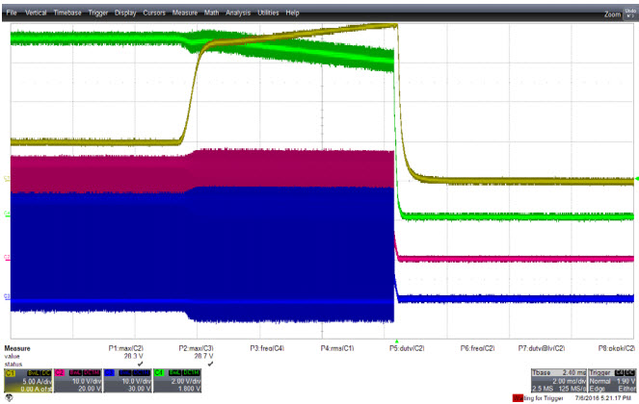
Task: Expand the Math menu
Action: [211, 13]
